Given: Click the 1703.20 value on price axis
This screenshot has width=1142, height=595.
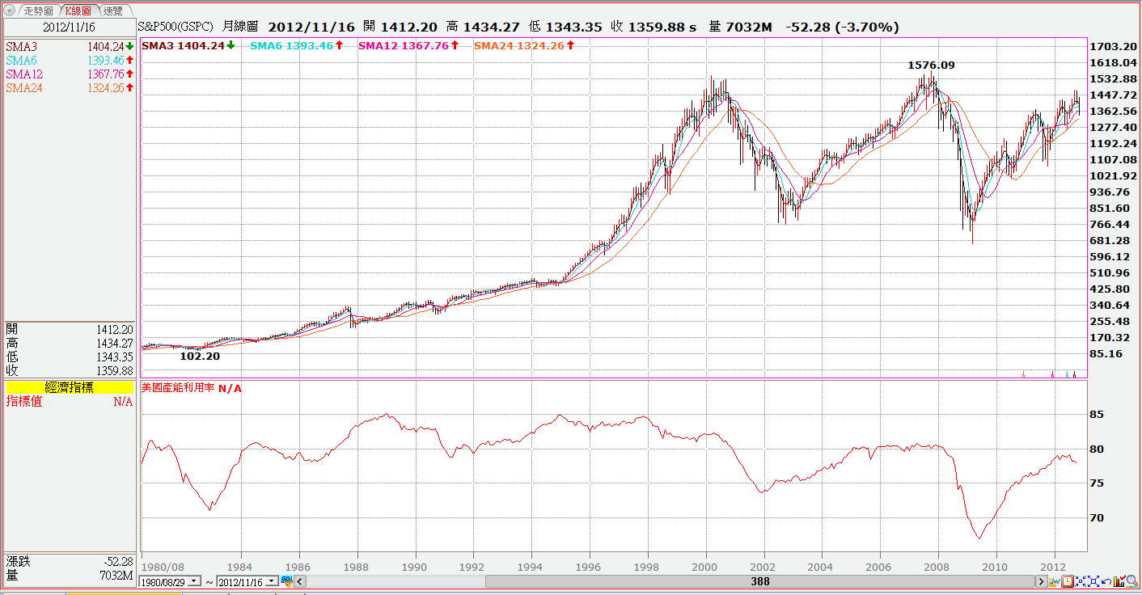Looking at the screenshot, I should pos(1112,47).
